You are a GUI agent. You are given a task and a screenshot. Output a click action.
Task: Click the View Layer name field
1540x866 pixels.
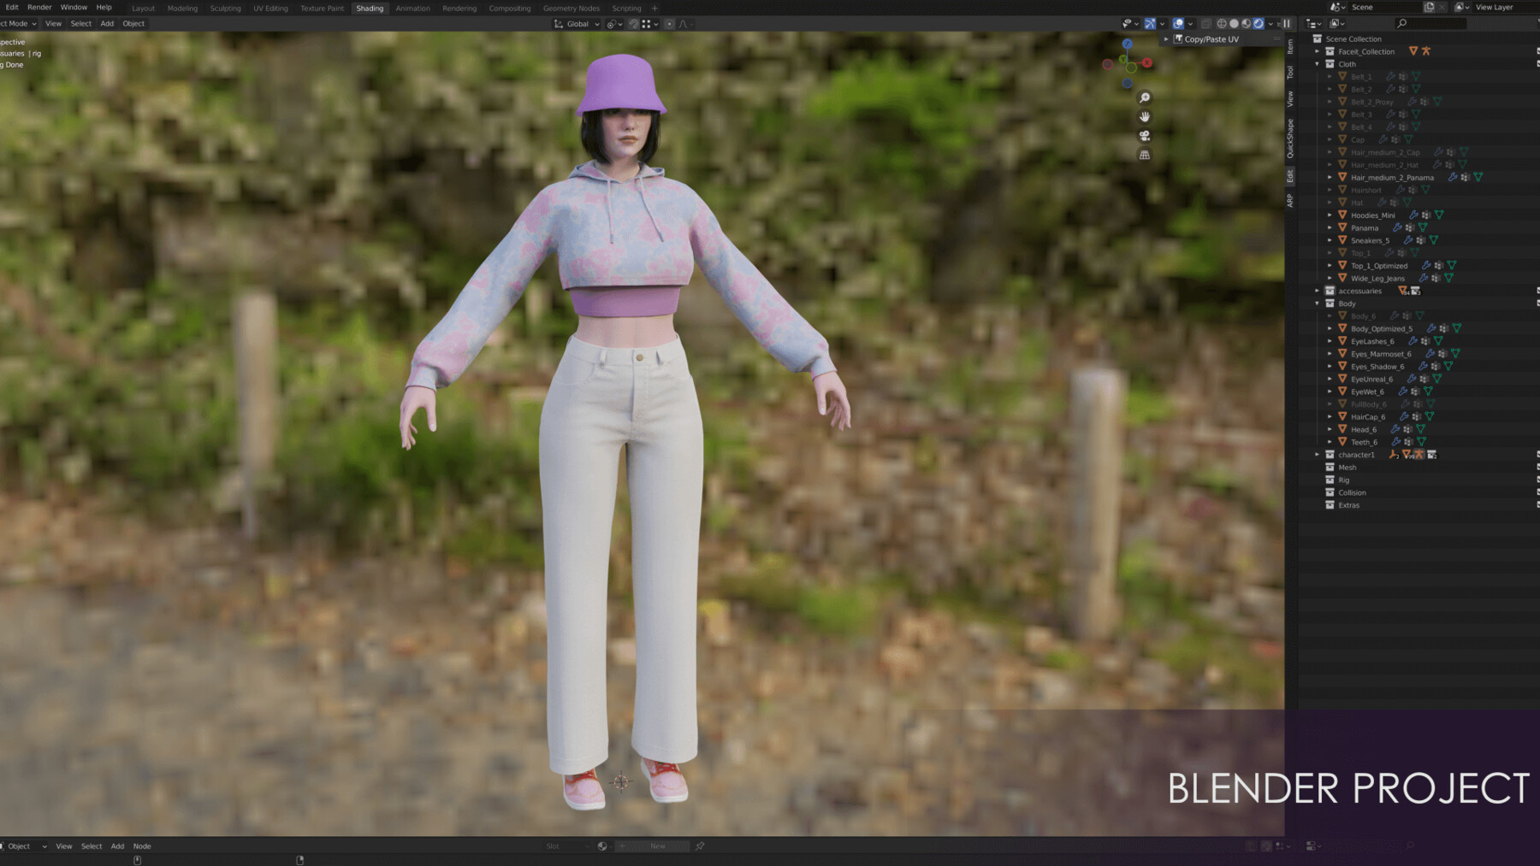pyautogui.click(x=1506, y=7)
